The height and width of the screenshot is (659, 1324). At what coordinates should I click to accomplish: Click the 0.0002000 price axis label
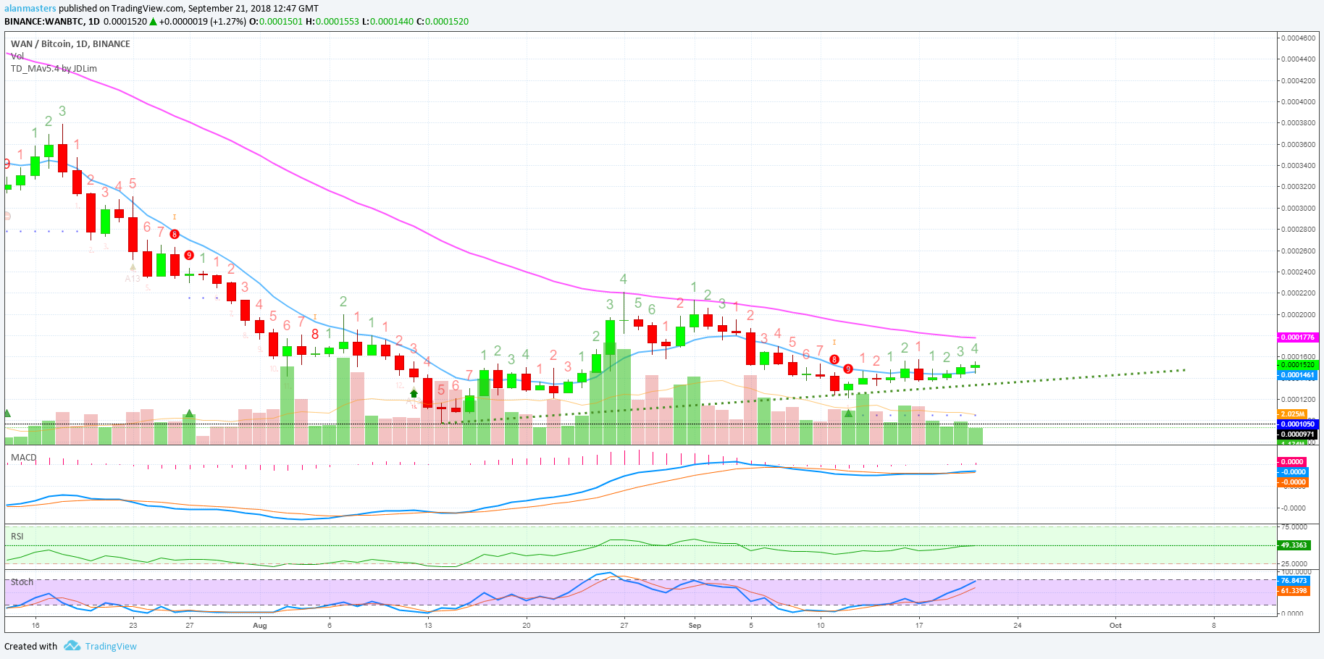coord(1298,314)
